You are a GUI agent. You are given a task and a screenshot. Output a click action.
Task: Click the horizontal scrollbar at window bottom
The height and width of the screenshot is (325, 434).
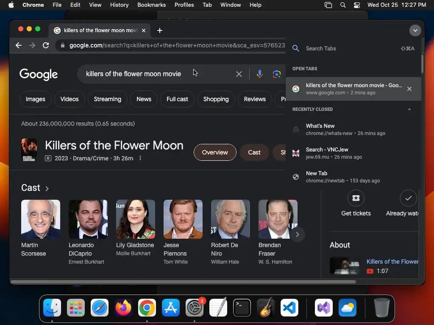point(183,282)
